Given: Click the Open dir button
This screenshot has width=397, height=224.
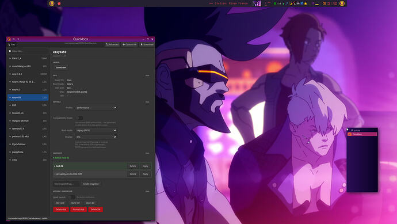Looking at the screenshot, I should [x=90, y=203].
